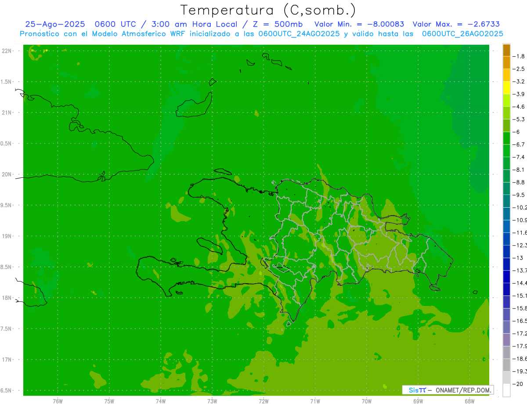The height and width of the screenshot is (407, 527).
Task: Click the valid-until time "0600UTC_26AGO2025"
Action: coord(462,33)
